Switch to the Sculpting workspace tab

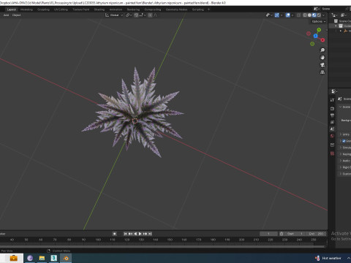click(x=43, y=9)
